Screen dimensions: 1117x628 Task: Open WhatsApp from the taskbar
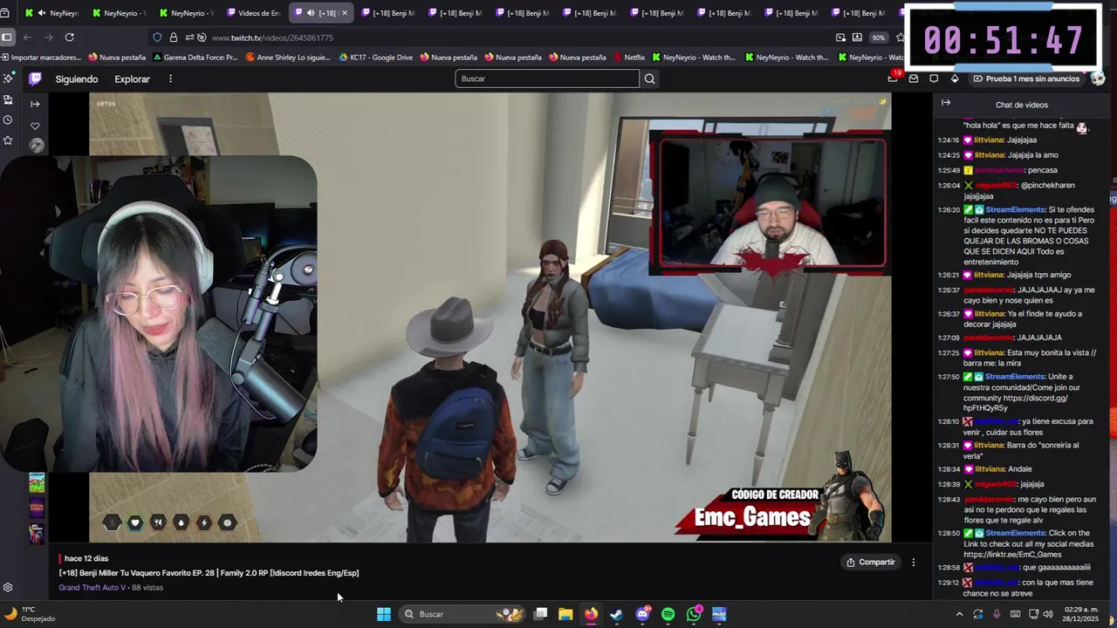694,614
